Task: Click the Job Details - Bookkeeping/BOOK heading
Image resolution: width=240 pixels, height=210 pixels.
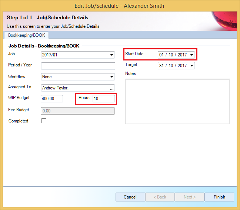Action: pyautogui.click(x=44, y=46)
